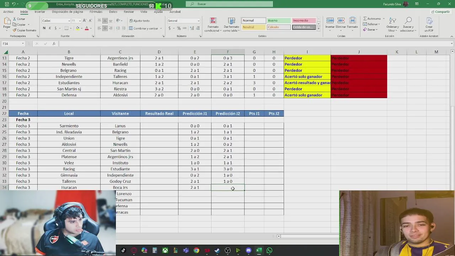Image resolution: width=455 pixels, height=256 pixels.
Task: Click the Buscar search box
Action: tap(229, 4)
